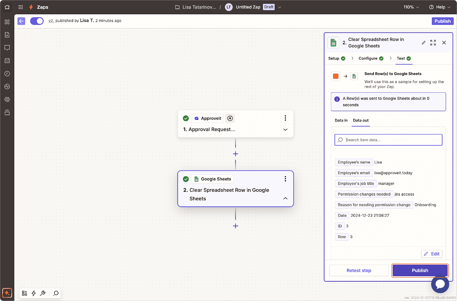Select the Test tab
Screen dimensions: 457x301
point(404,58)
